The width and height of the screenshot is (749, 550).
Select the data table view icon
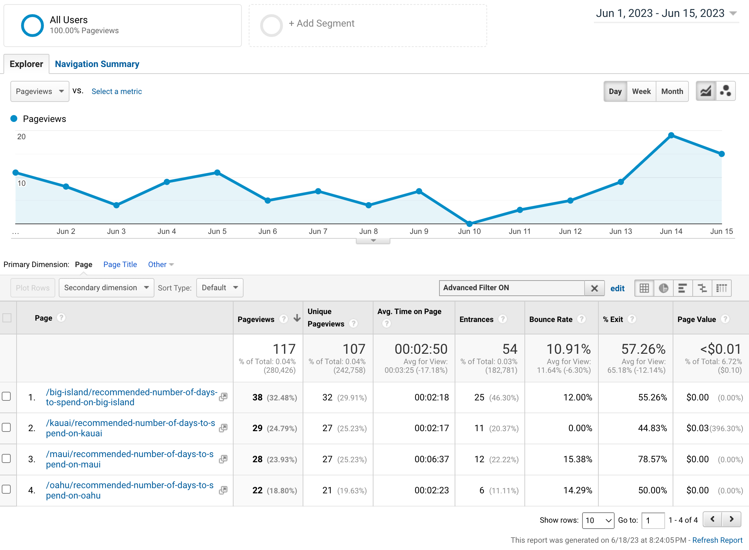644,288
